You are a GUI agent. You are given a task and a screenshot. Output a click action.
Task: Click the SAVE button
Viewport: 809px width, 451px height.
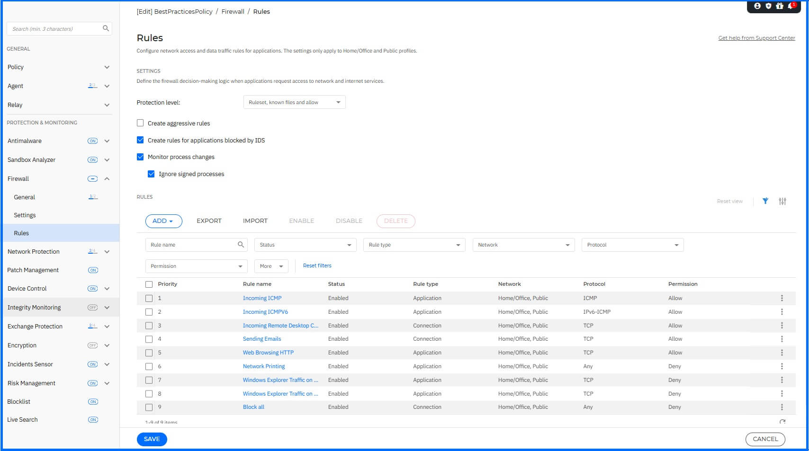152,439
